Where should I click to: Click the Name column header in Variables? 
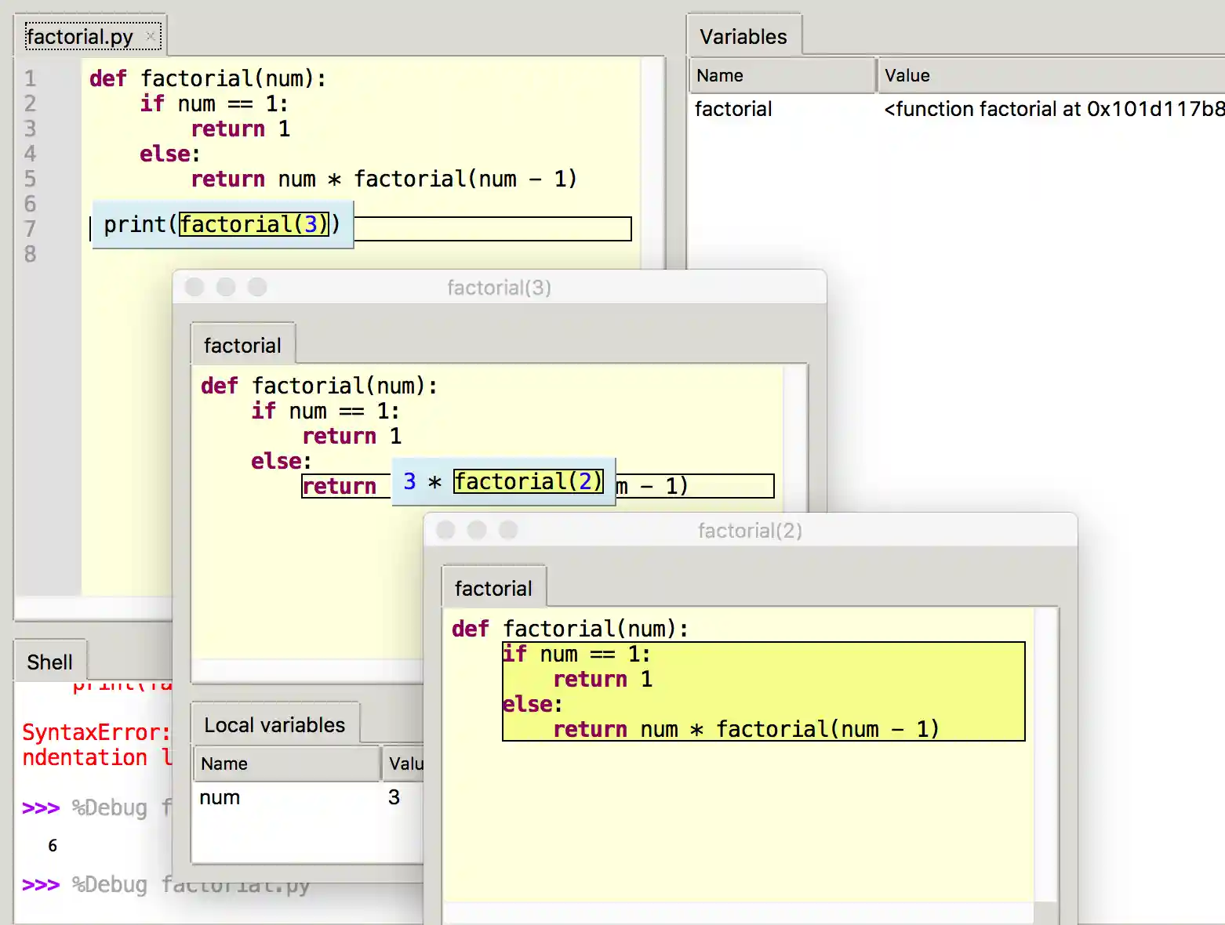781,75
